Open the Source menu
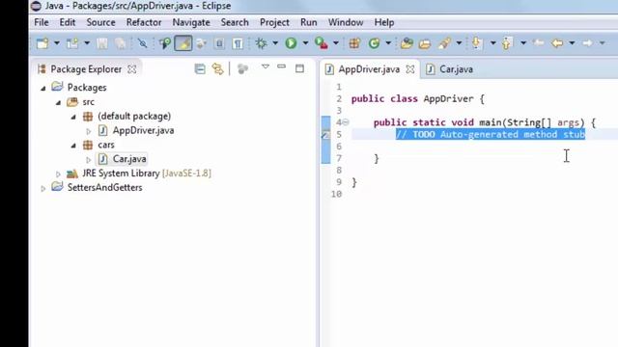The image size is (618, 347). (x=100, y=22)
